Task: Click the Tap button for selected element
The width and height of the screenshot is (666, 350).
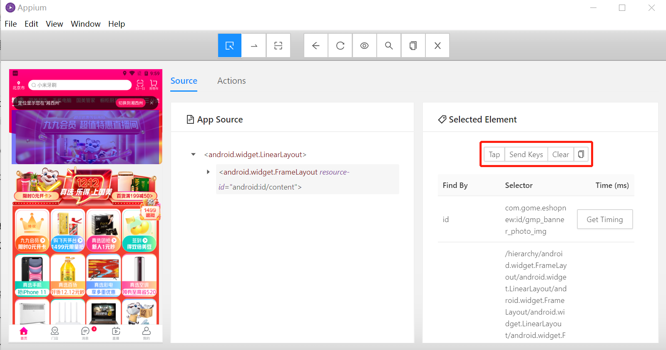Action: [494, 155]
